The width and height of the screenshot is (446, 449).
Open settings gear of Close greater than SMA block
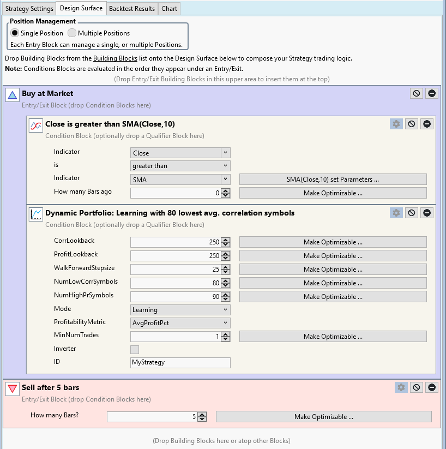point(396,124)
